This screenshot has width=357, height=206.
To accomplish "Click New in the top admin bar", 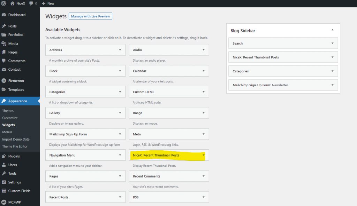I will [x=48, y=3].
